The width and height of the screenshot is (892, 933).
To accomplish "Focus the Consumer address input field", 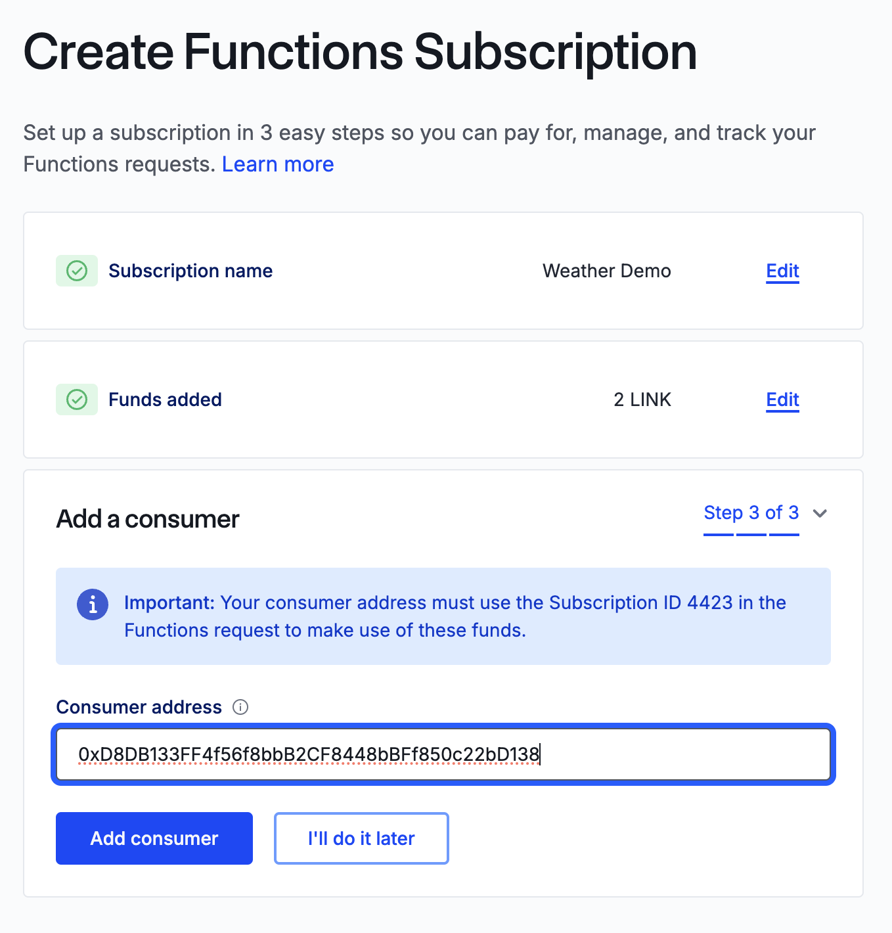I will click(x=443, y=754).
